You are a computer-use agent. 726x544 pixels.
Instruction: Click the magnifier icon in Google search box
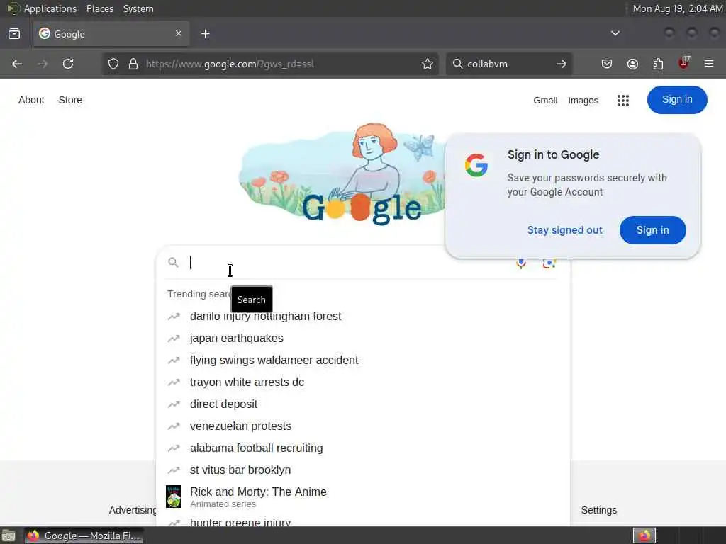coord(173,263)
